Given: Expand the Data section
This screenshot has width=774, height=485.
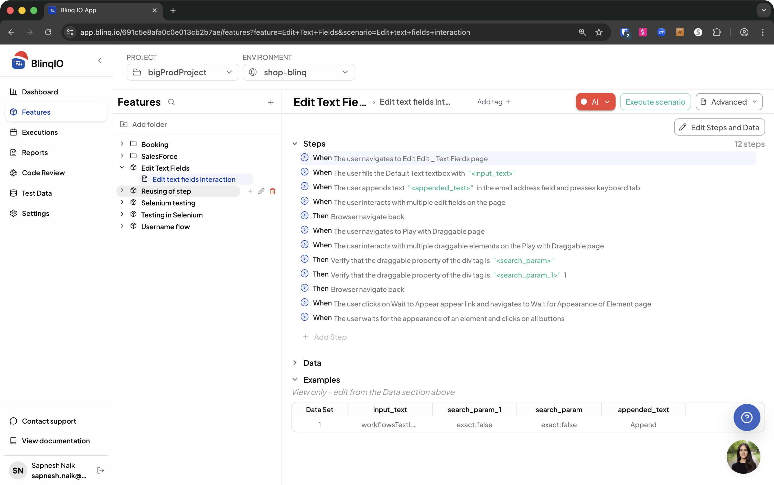Looking at the screenshot, I should pyautogui.click(x=295, y=362).
